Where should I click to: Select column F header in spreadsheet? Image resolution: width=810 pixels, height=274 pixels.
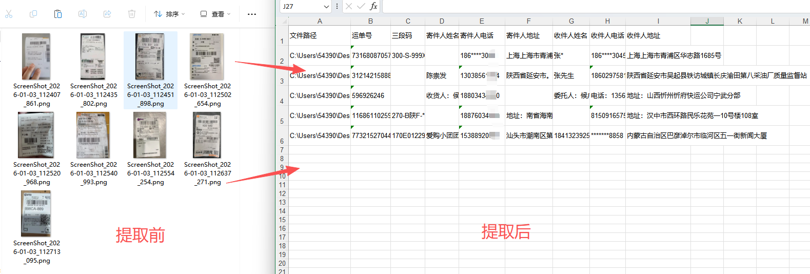[529, 21]
